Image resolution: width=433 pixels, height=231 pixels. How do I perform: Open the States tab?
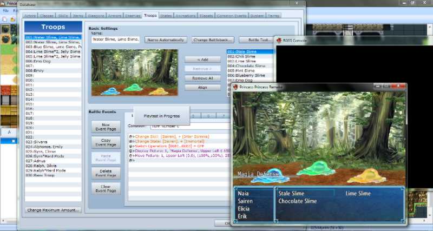point(167,16)
